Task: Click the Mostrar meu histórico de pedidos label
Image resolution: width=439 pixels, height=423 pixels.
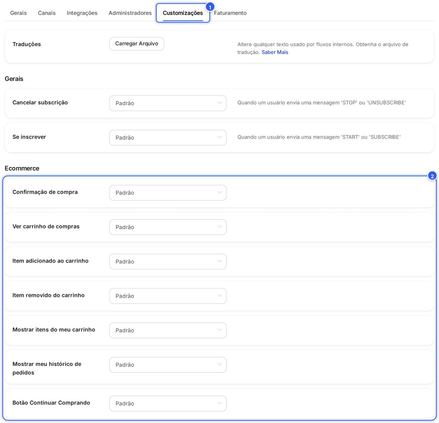Action: click(x=47, y=368)
